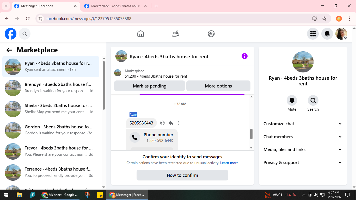The width and height of the screenshot is (356, 200).
Task: Open Brendyn 3beds 2baths conversation
Action: pos(51,88)
